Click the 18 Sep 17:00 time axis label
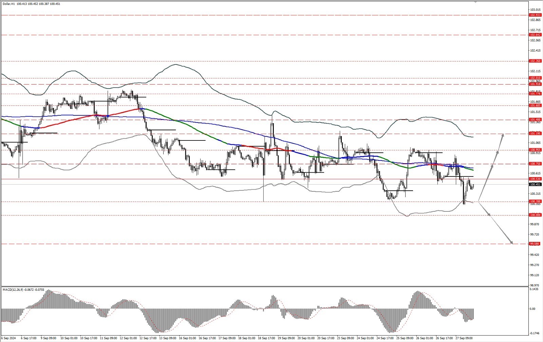 (x=266, y=338)
